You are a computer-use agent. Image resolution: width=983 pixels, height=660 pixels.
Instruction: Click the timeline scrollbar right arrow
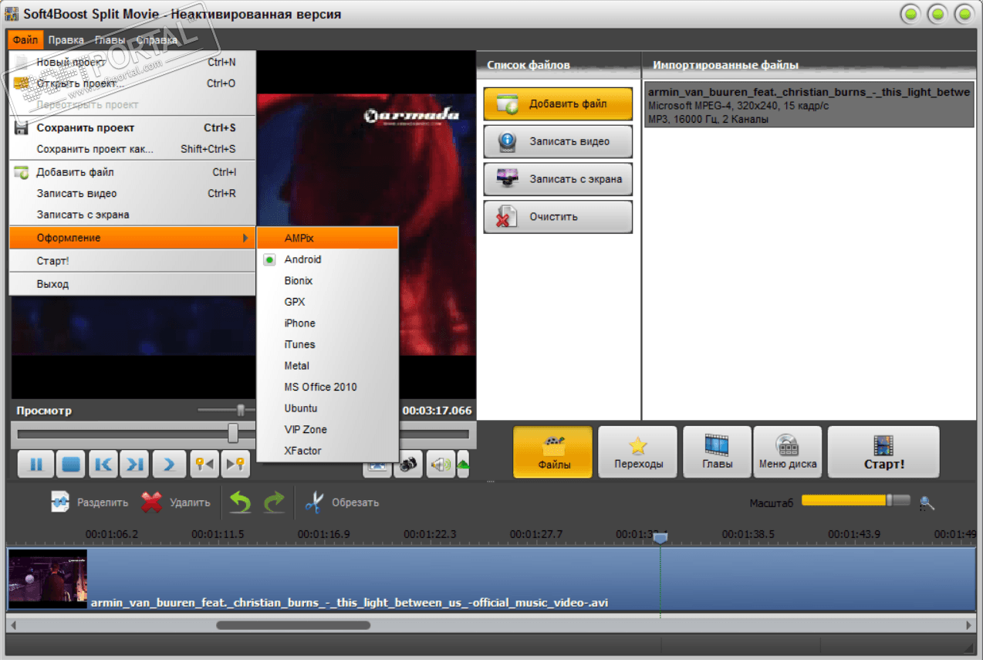click(970, 624)
